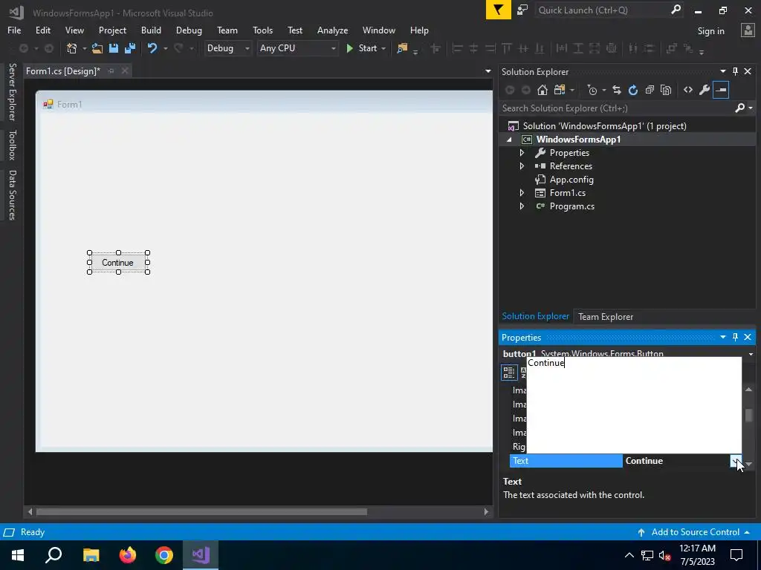Open the Build menu
This screenshot has width=761, height=570.
pyautogui.click(x=151, y=30)
